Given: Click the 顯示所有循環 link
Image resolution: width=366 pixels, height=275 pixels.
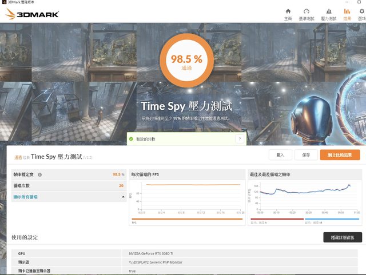Looking at the screenshot, I should pyautogui.click(x=26, y=197).
